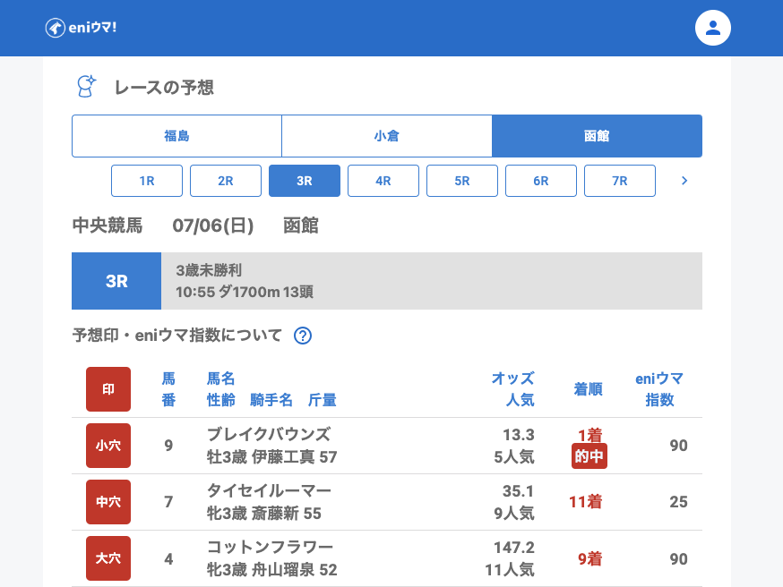Screen dimensions: 783x587
Task: Go to race 5R
Action: pyautogui.click(x=462, y=181)
